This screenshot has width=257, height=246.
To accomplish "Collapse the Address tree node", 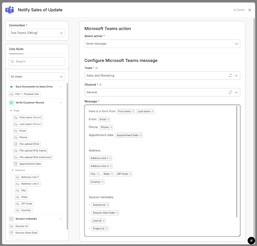I will [13, 170].
